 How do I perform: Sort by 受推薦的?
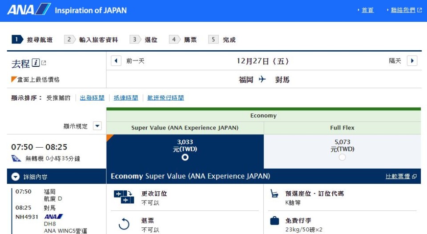(x=58, y=98)
